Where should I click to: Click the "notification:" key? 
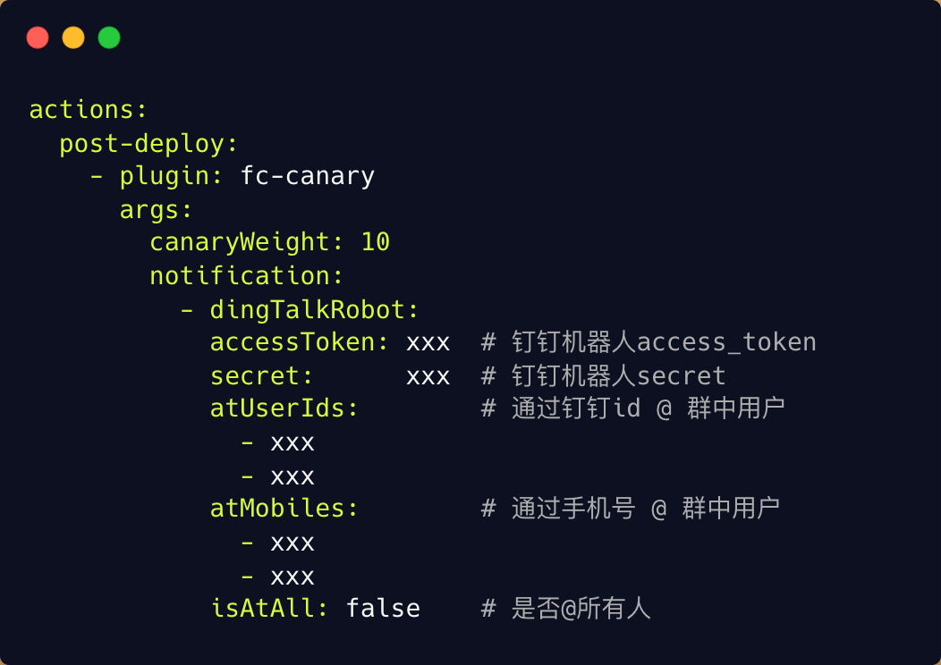247,275
